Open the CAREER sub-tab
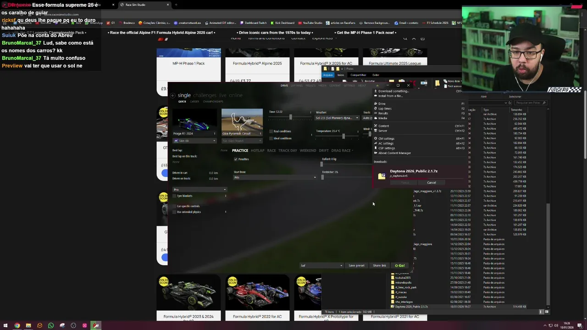 [194, 102]
